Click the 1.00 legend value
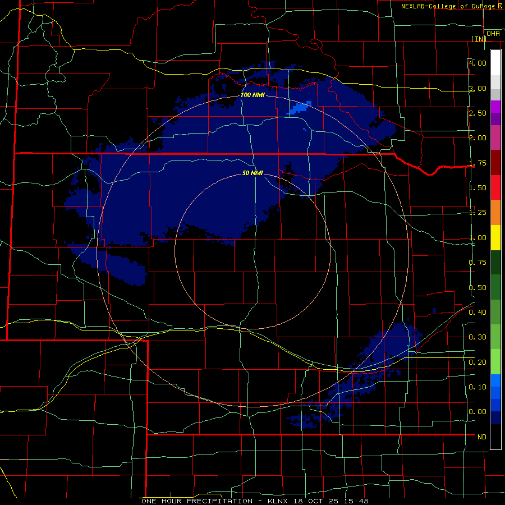The width and height of the screenshot is (505, 505). 478,238
